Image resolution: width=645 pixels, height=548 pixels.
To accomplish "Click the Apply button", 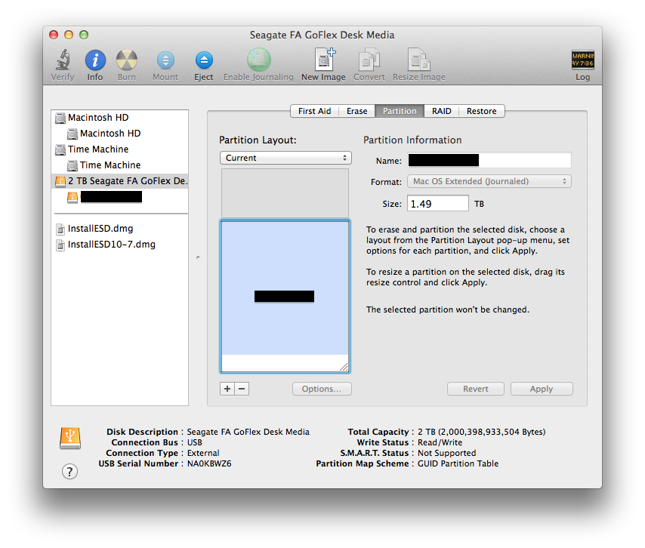I will pos(542,389).
